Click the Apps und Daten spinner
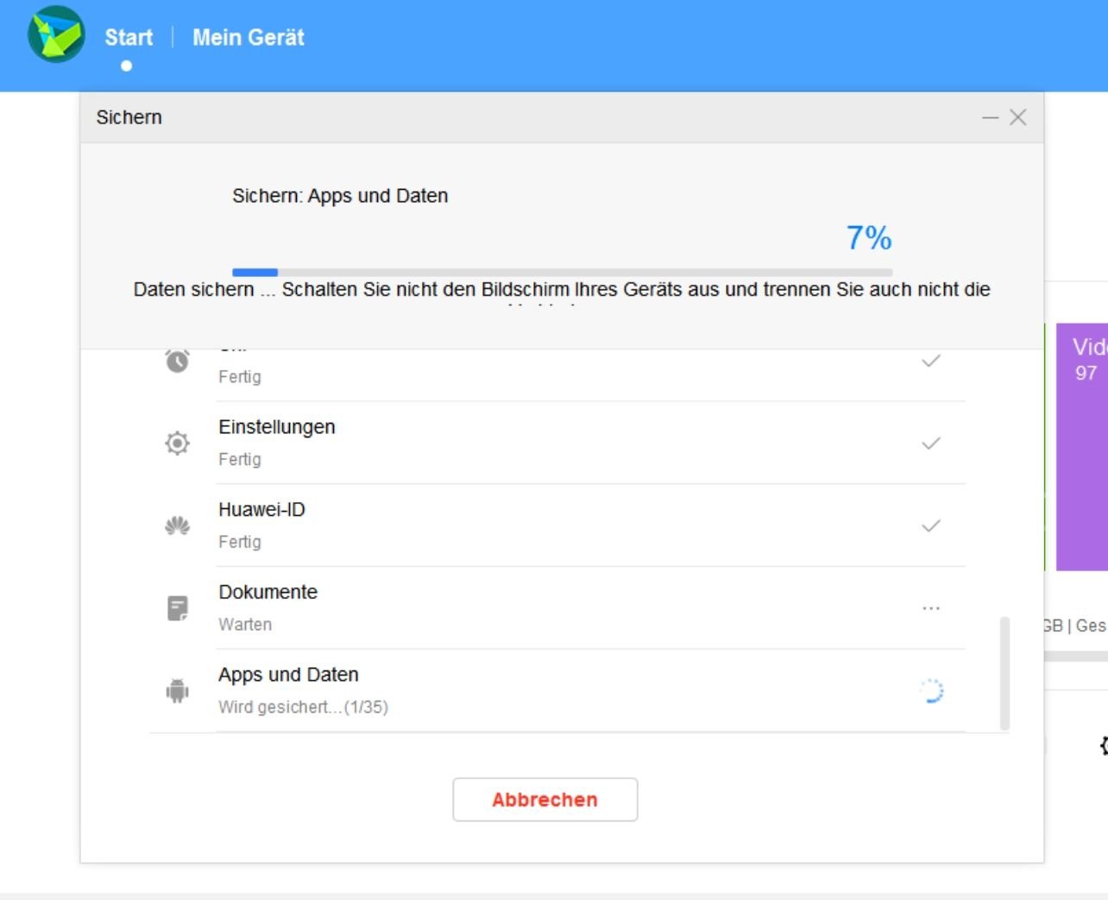Image resolution: width=1108 pixels, height=900 pixels. click(x=931, y=691)
